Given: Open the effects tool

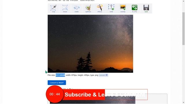Looking at the screenshot, I should click(x=100, y=8).
